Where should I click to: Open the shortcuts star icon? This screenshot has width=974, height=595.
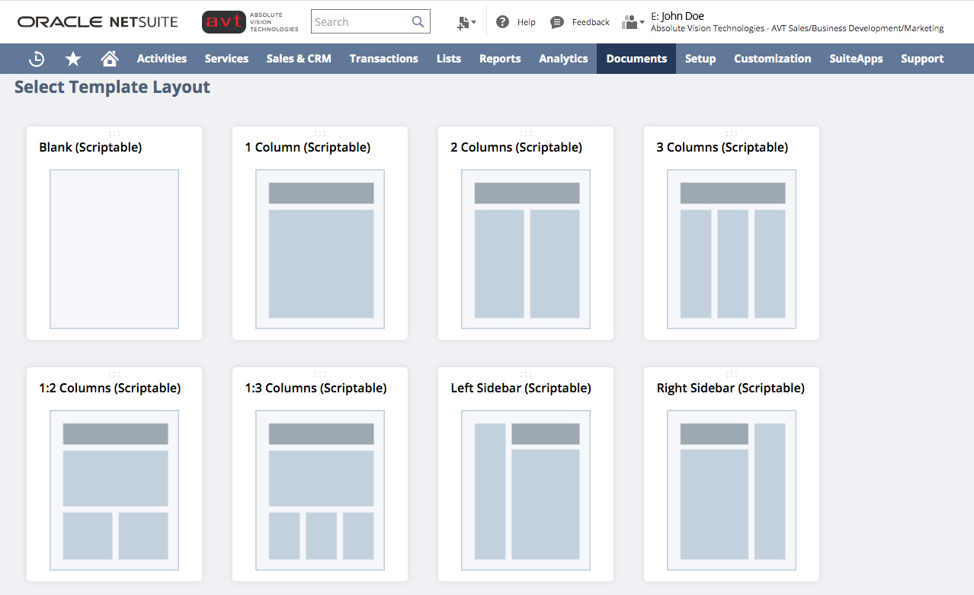click(72, 59)
